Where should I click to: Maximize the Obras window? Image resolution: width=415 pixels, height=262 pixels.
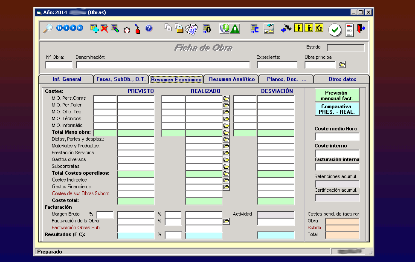click(x=360, y=12)
